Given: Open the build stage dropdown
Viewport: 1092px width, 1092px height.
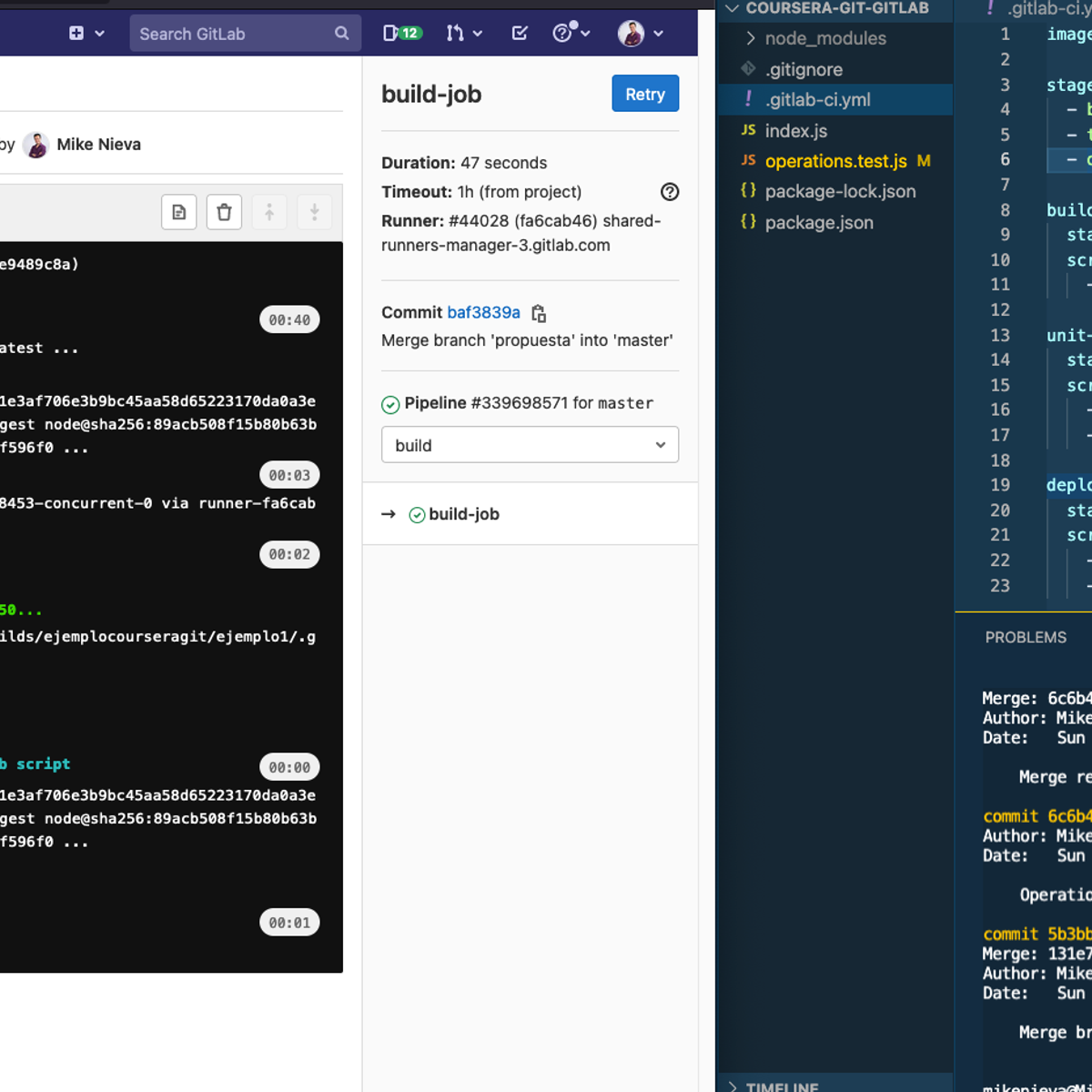Looking at the screenshot, I should 530,445.
